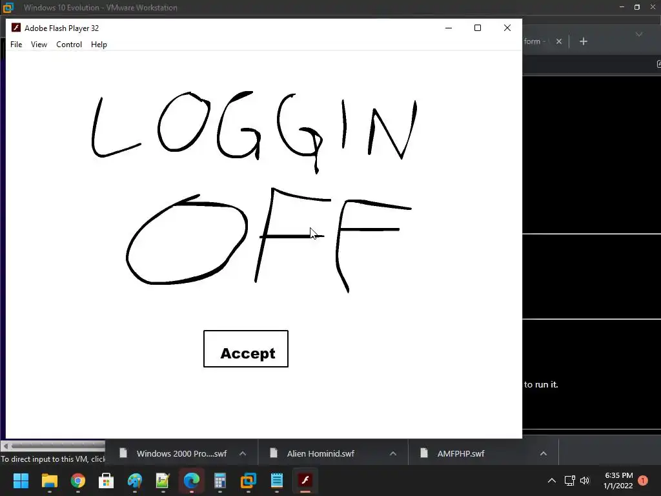661x496 pixels.
Task: Minimize the Adobe Flash Player window
Action: point(449,28)
